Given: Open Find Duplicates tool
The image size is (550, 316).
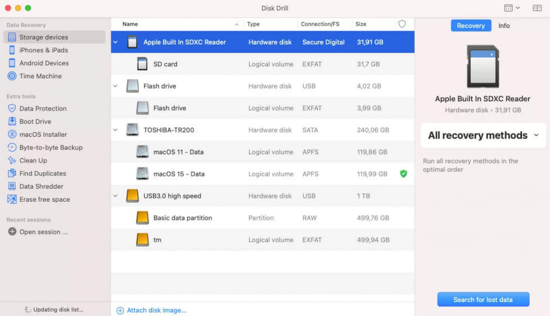Looking at the screenshot, I should (42, 173).
